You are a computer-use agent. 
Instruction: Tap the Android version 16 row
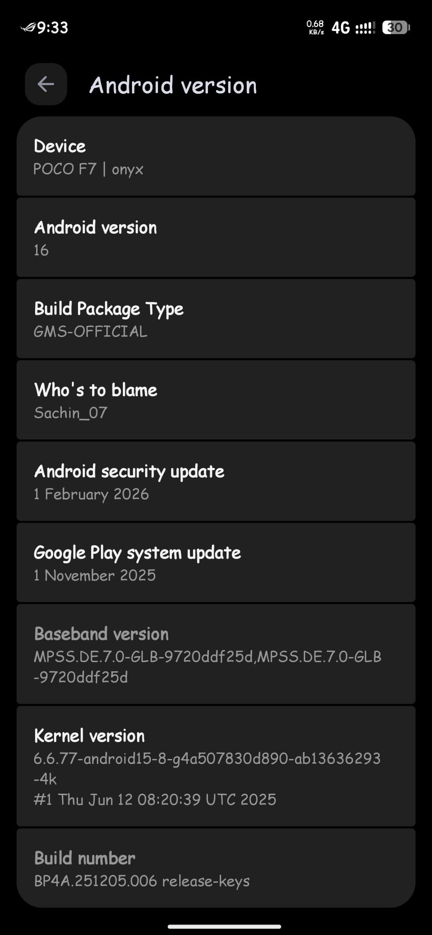pos(216,238)
